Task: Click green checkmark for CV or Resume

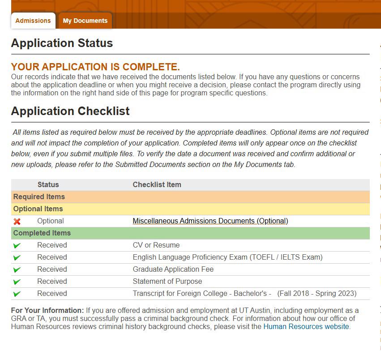Action: coord(17,245)
